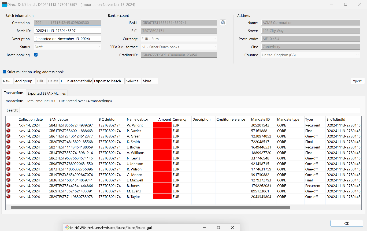Click the error icon on P. Davies row
This screenshot has height=231, width=367.
(x=8, y=131)
